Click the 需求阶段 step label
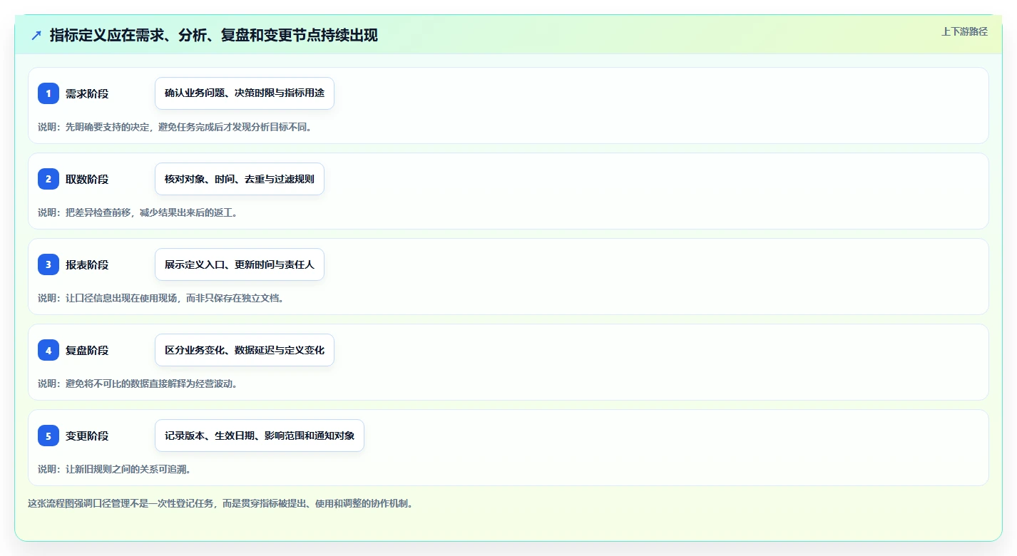Screen dimensions: 1017x556 click(87, 94)
